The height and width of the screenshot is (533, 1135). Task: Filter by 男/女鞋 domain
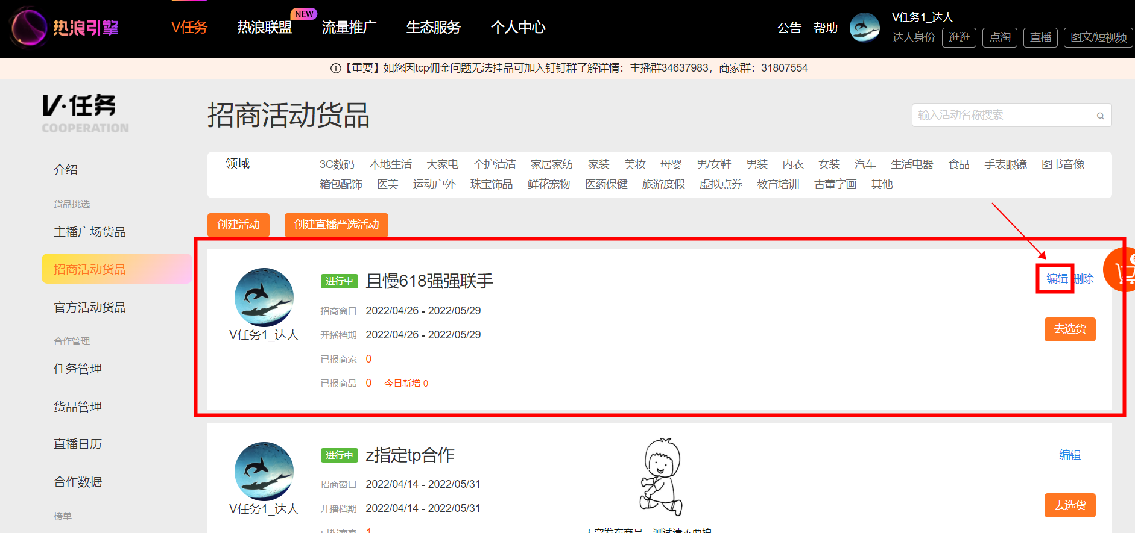coord(714,164)
